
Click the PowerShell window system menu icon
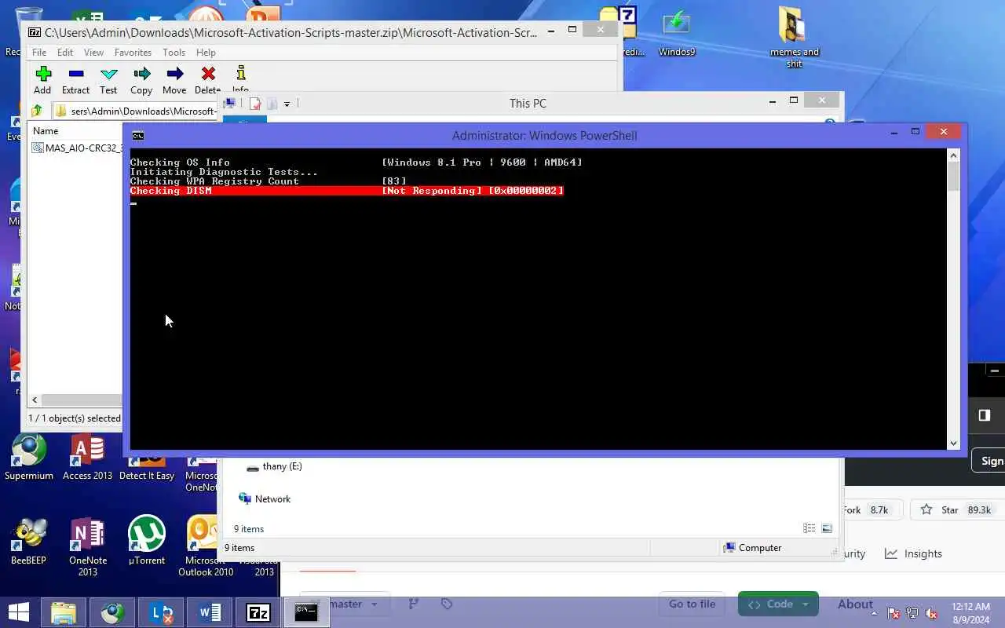click(138, 135)
